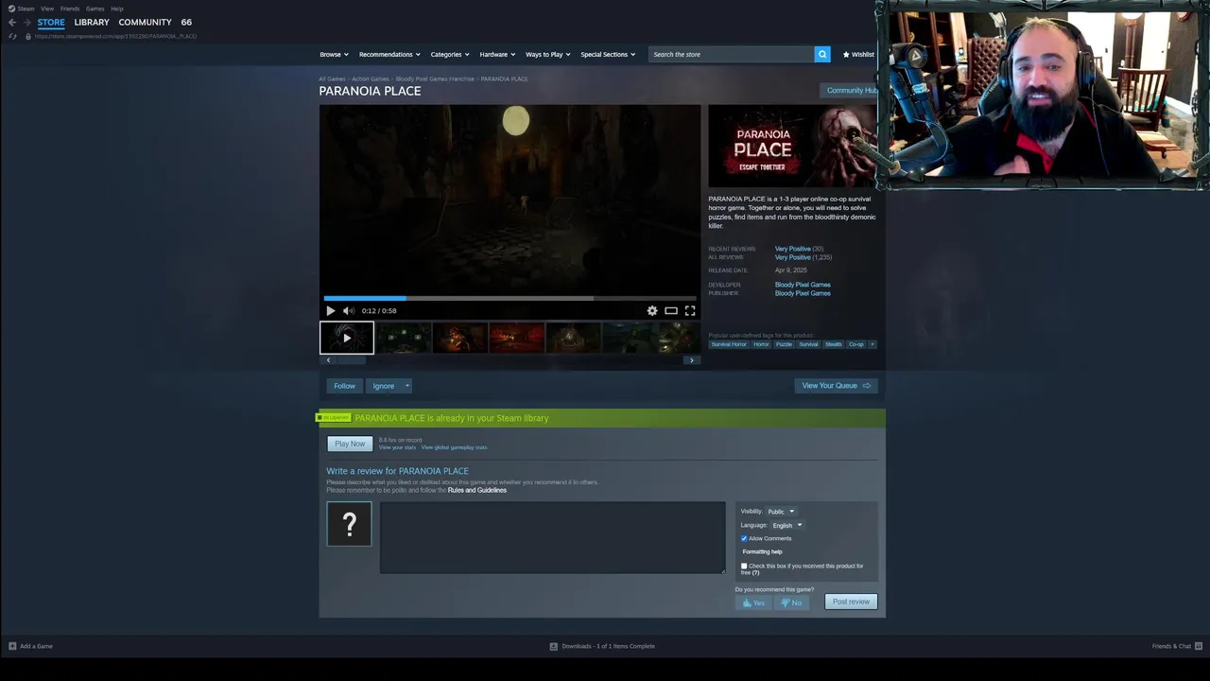Click the profile avatar question mark
The width and height of the screenshot is (1210, 681).
click(349, 524)
